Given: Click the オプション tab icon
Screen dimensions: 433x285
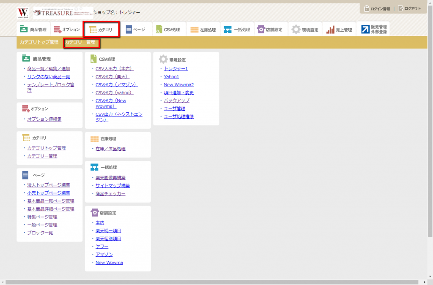Looking at the screenshot, I should [57, 30].
